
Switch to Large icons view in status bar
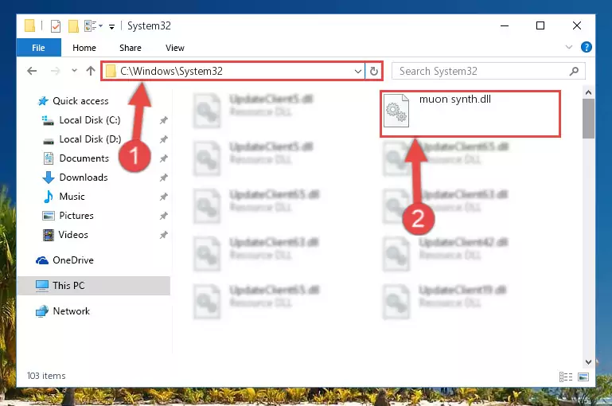point(583,377)
